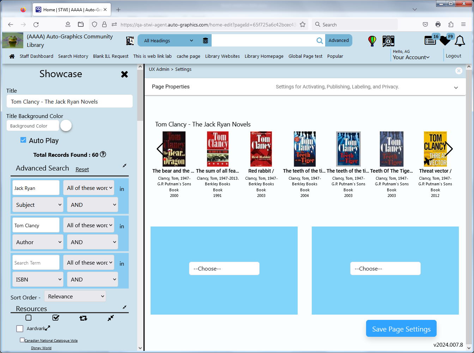Image resolution: width=474 pixels, height=353 pixels.
Task: Open the Firefox extensions puzzle icon
Action: point(451,25)
